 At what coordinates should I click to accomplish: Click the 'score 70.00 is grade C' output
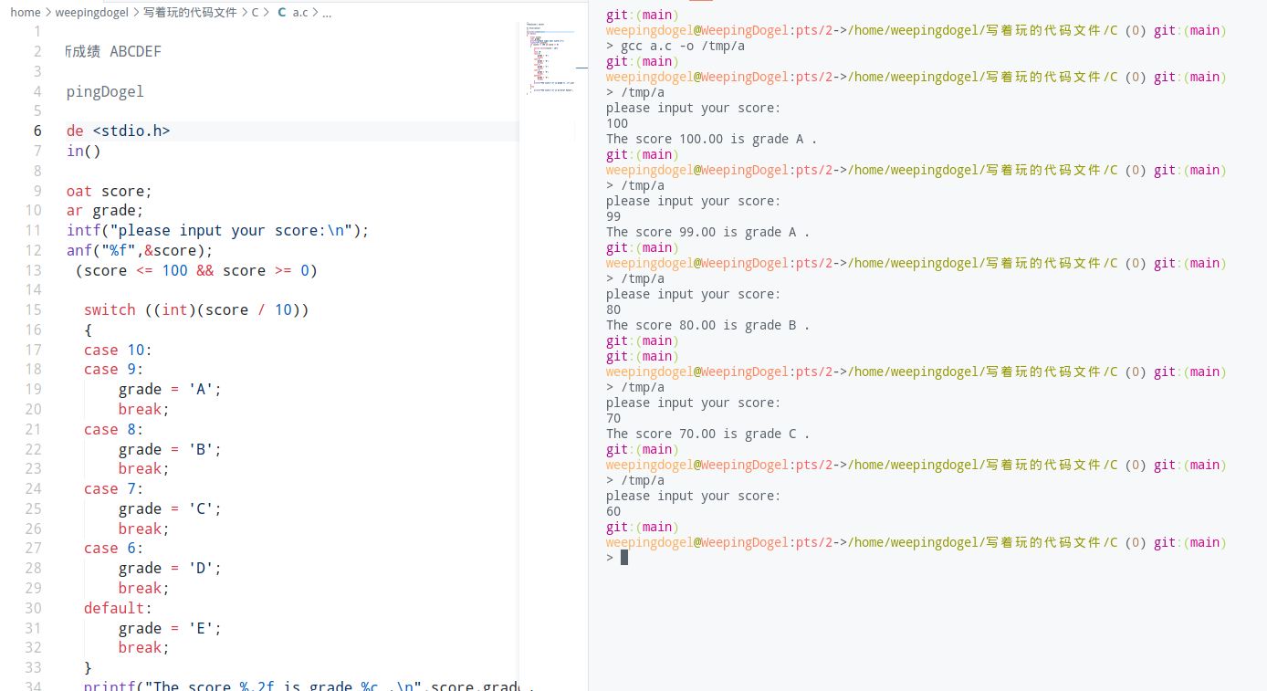[707, 434]
